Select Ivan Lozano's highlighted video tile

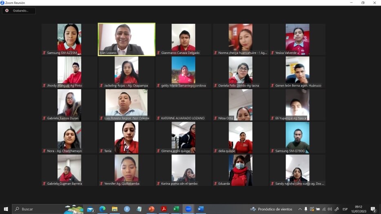click(126, 39)
